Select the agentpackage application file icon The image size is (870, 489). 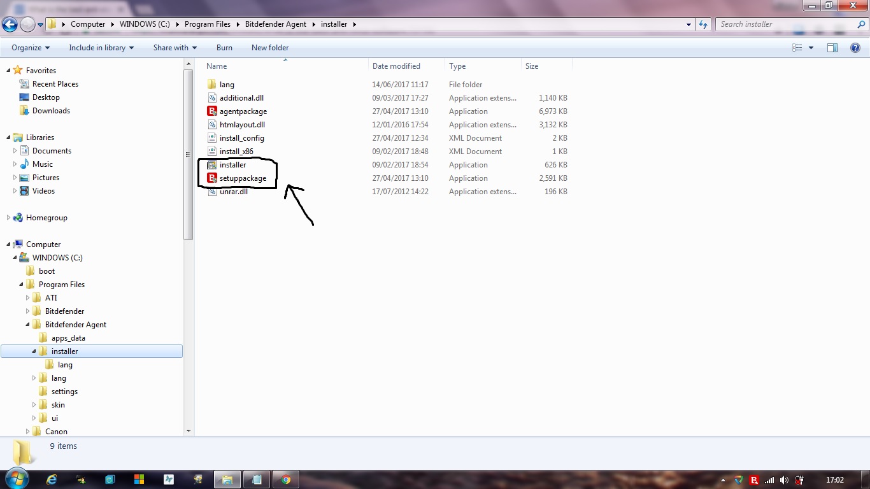point(212,111)
